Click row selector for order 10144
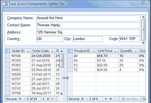The height and width of the screenshot is (103, 151). click(7, 56)
